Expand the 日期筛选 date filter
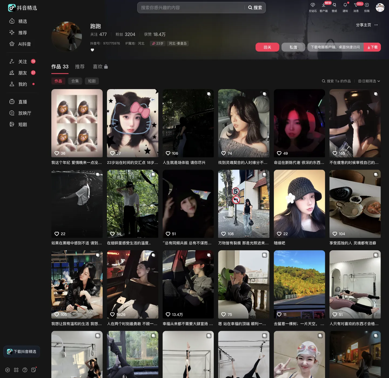This screenshot has width=389, height=378. tap(369, 81)
